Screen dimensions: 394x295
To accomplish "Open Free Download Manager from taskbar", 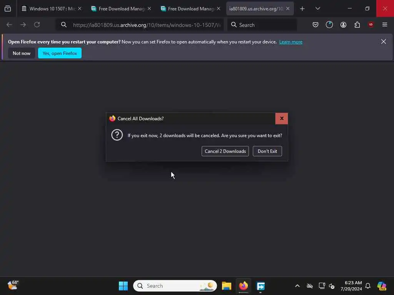I will tap(260, 286).
